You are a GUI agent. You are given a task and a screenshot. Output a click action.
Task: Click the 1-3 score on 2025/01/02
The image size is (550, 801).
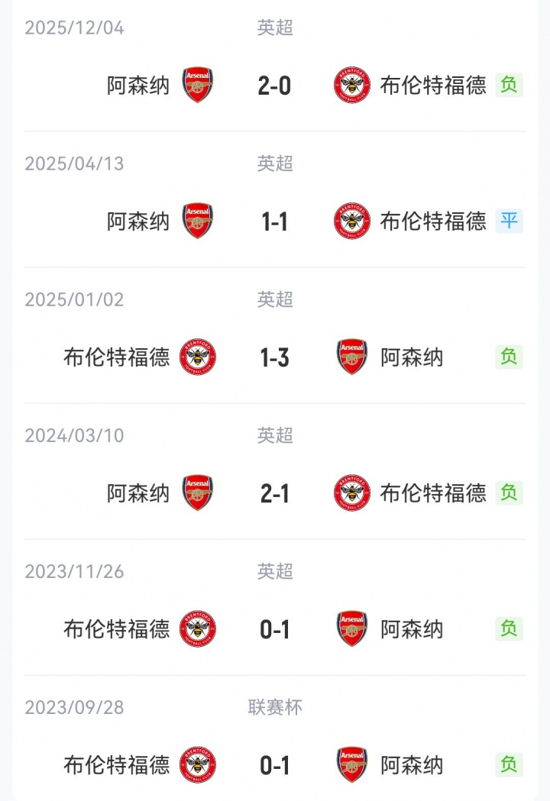275,357
